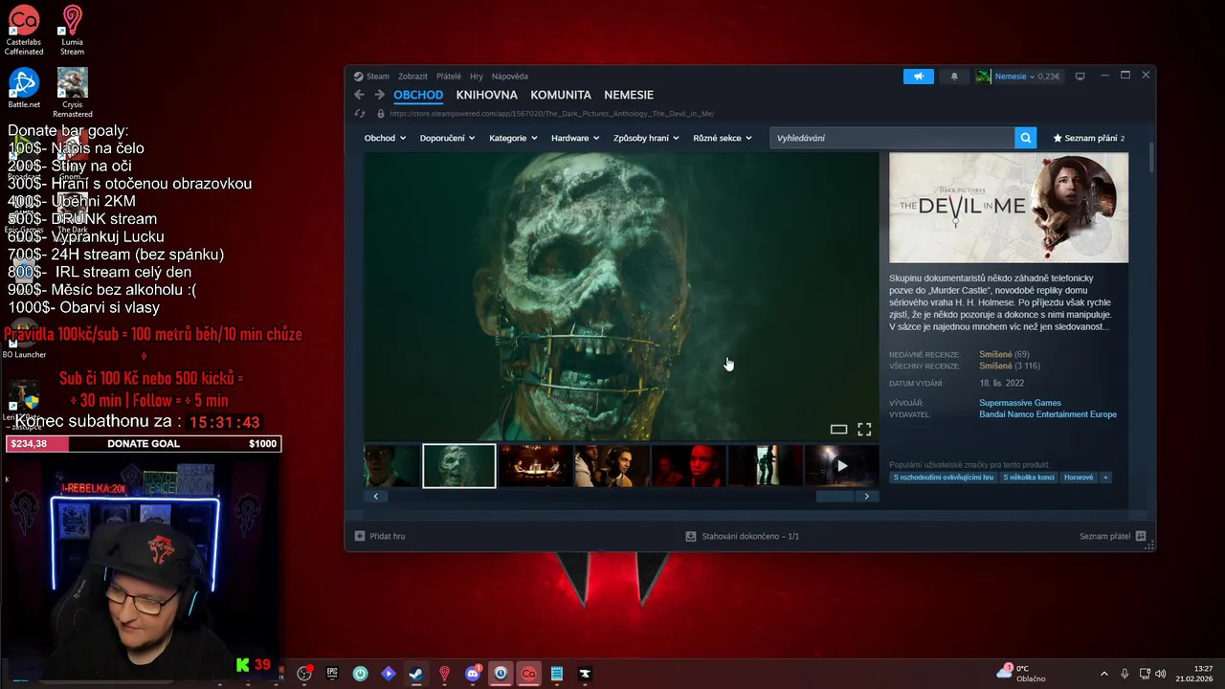Click in the Vyhledávání search field
Viewport: 1225px width, 689px height.
(892, 138)
